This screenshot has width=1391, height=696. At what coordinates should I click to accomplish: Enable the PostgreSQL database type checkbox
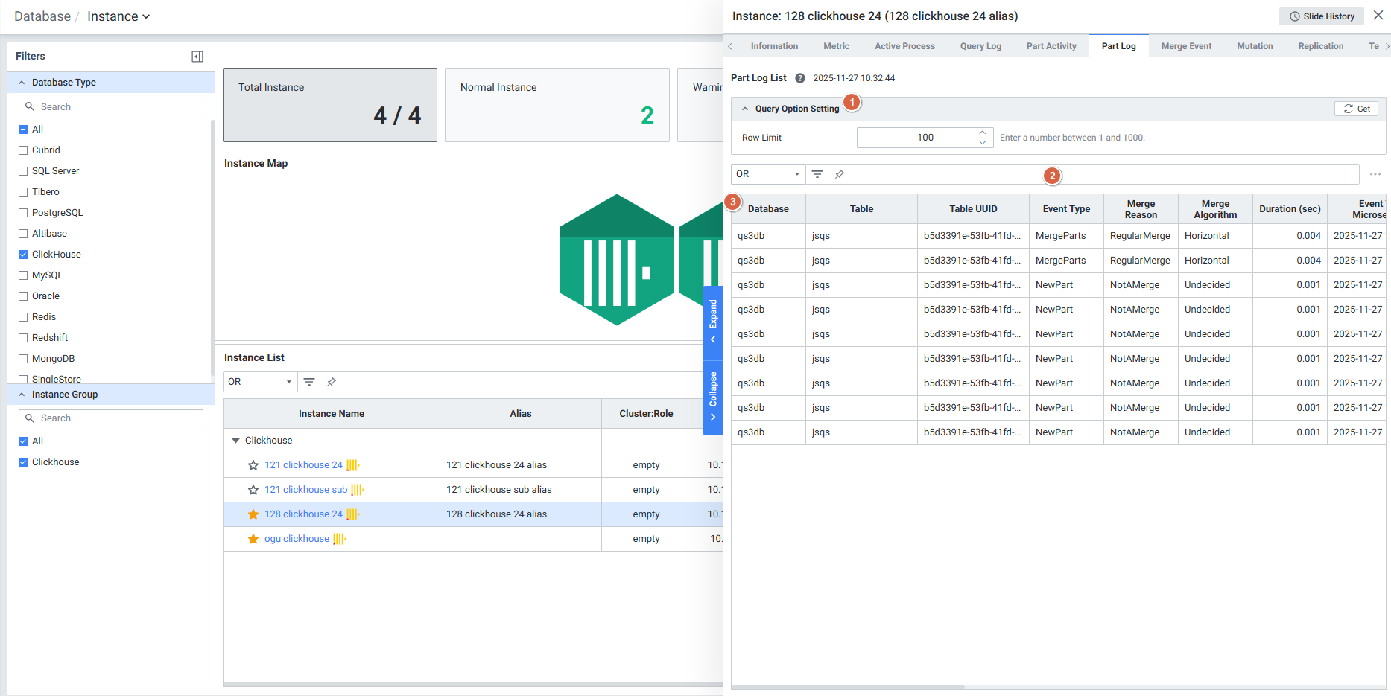pos(23,213)
